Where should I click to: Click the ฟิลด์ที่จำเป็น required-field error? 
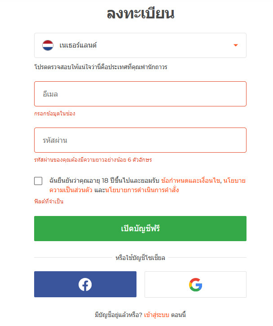point(49,201)
